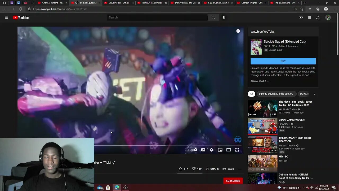The height and width of the screenshot is (191, 339).
Task: Open THE BATMAN Main Trailer REACTION link
Action: pos(295,140)
